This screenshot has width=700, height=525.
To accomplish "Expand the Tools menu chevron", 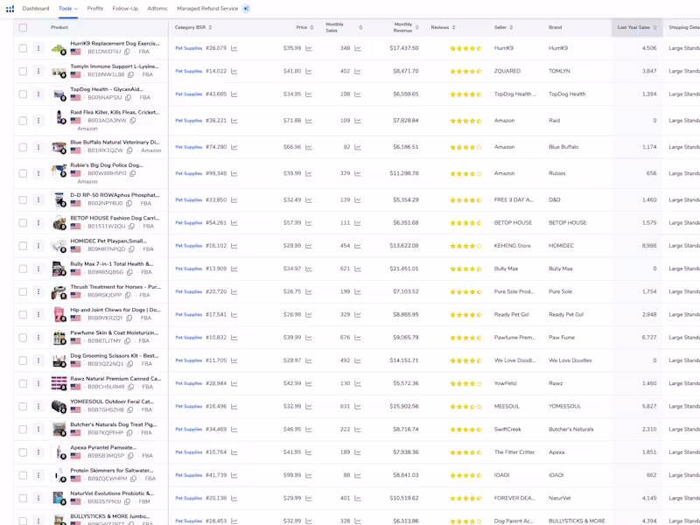I will [x=76, y=9].
